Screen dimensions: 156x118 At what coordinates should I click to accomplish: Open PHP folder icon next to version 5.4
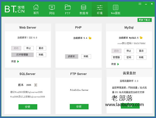[x=90, y=38]
